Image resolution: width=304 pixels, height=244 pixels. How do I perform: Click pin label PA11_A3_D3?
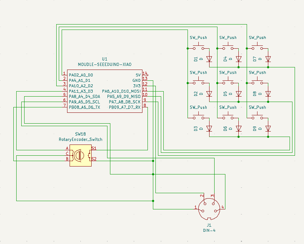(81, 91)
